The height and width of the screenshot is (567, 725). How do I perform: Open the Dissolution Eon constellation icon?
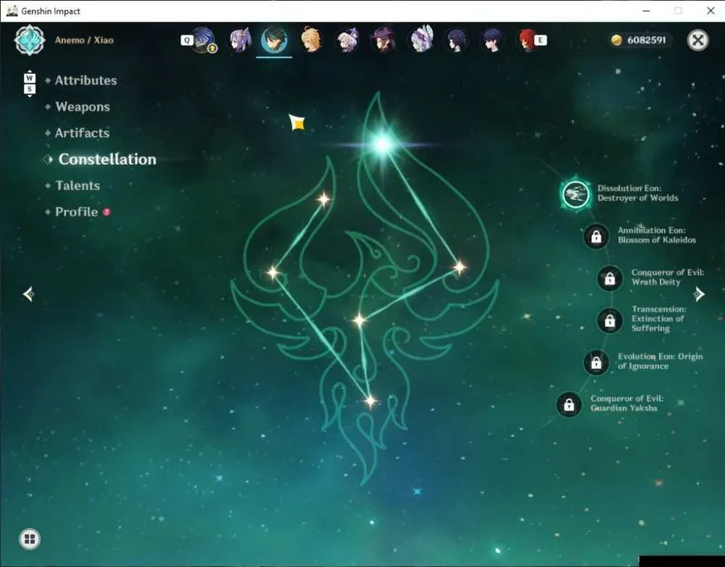tap(576, 194)
